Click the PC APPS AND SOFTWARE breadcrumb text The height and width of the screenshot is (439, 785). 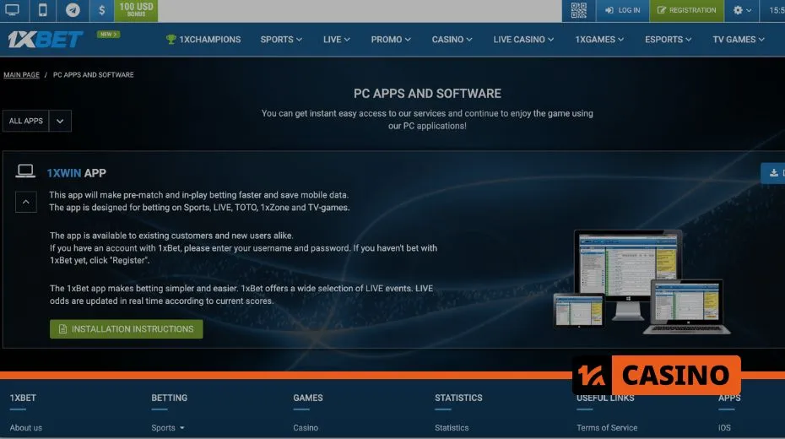94,74
